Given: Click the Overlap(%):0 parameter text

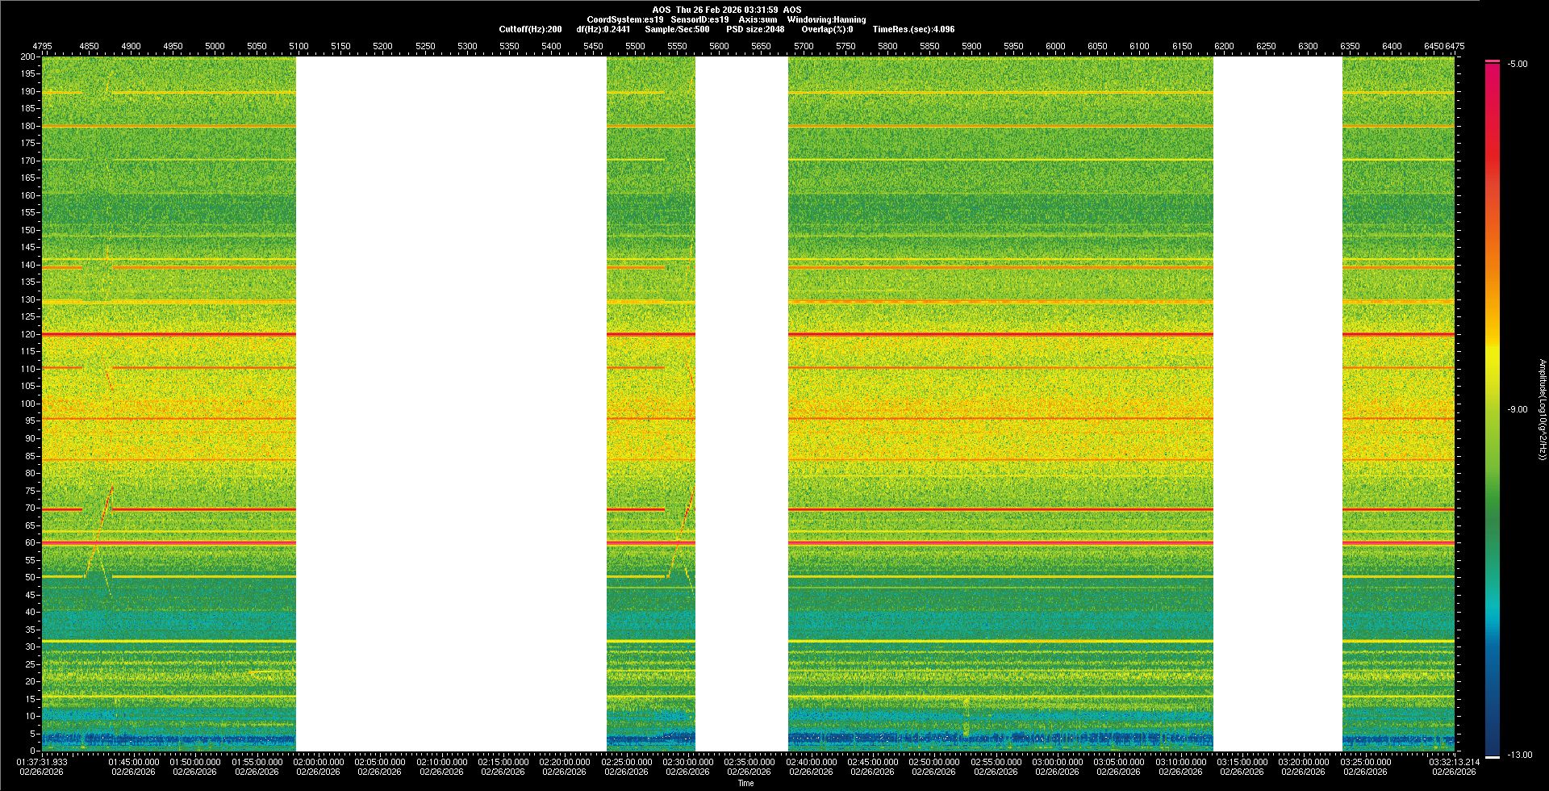Looking at the screenshot, I should click(827, 29).
